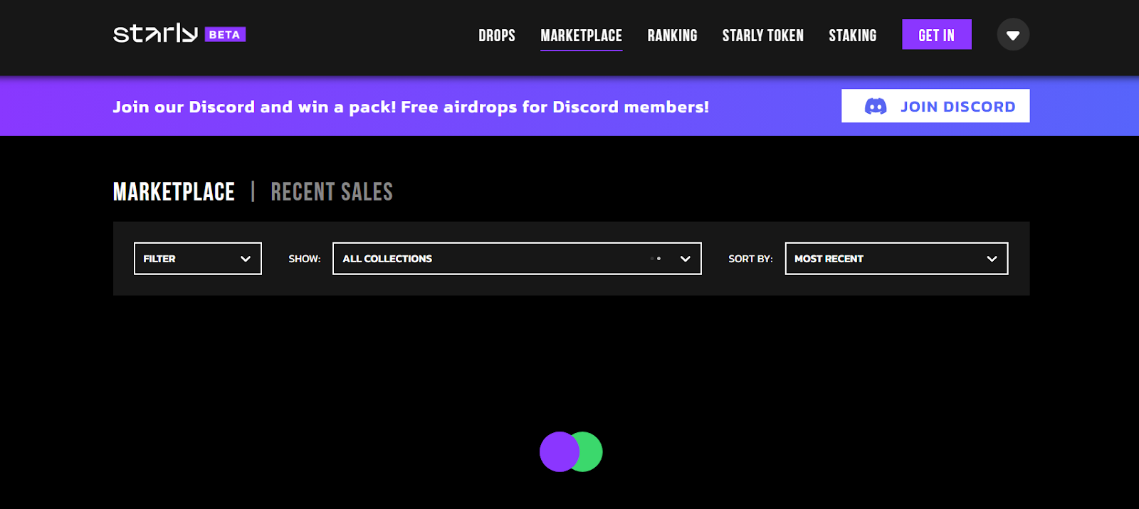Open the MOST RECENT sort dropdown
This screenshot has width=1139, height=509.
[896, 259]
